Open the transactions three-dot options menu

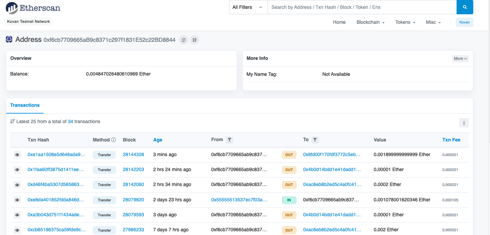click(x=464, y=123)
